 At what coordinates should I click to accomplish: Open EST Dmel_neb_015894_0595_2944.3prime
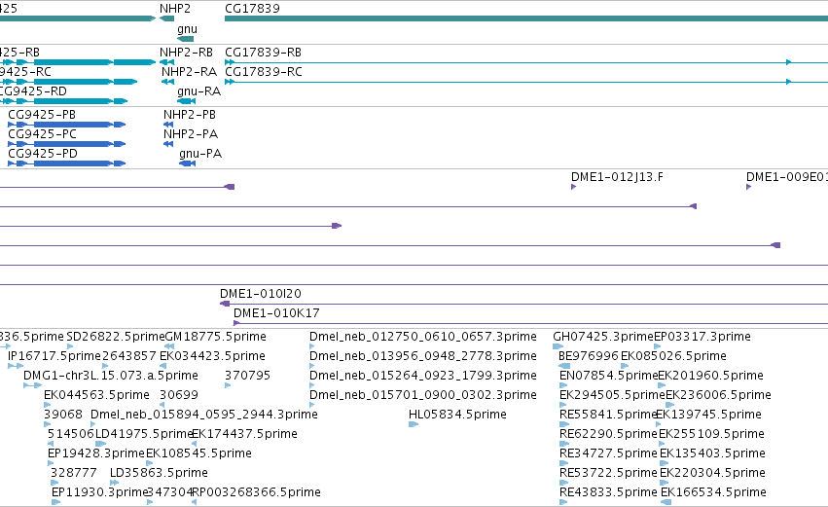click(204, 415)
